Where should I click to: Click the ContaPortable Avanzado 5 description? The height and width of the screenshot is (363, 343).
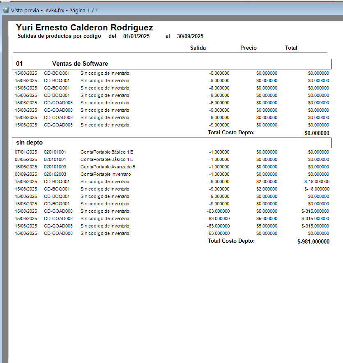(108, 167)
